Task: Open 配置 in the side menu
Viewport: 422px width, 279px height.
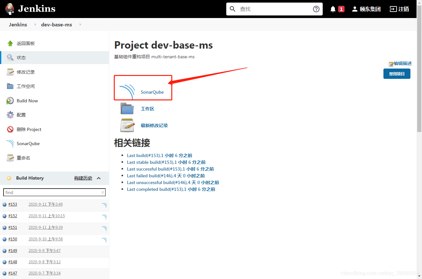Action: [21, 115]
